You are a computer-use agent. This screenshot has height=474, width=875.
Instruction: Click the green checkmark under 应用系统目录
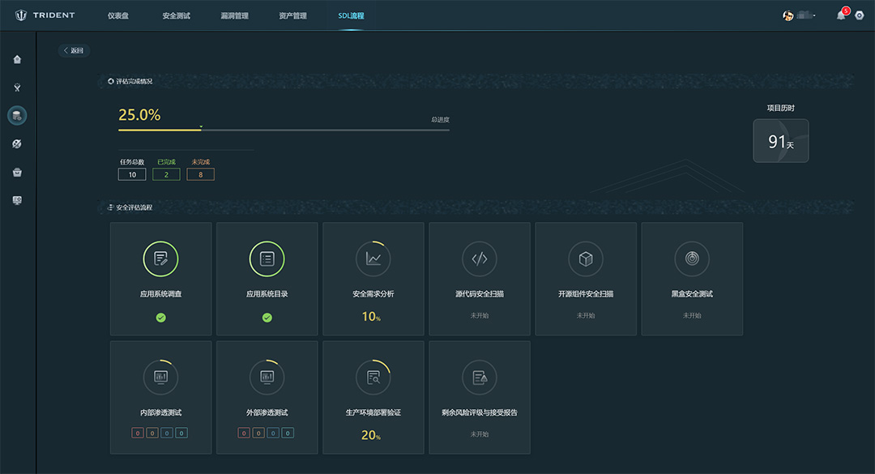point(267,318)
